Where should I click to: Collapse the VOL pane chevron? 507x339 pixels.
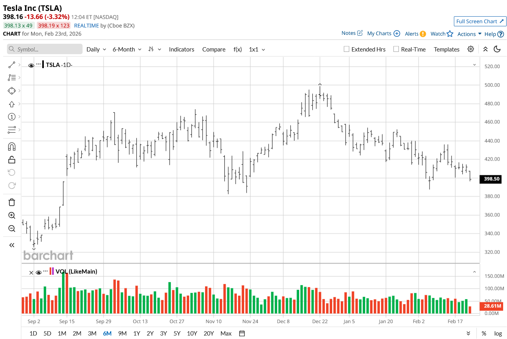pos(474,272)
